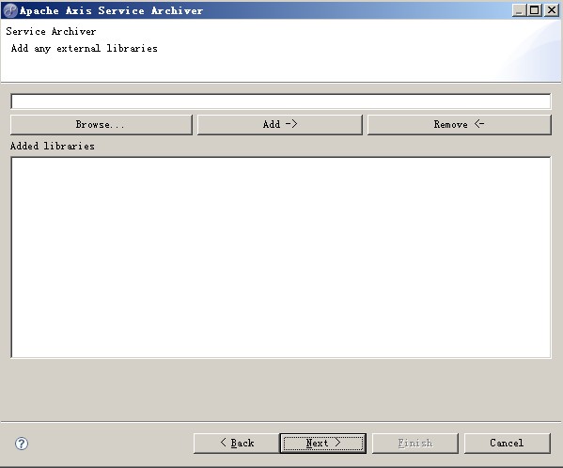
Task: Maximize the Service Archiver window
Action: tap(535, 10)
